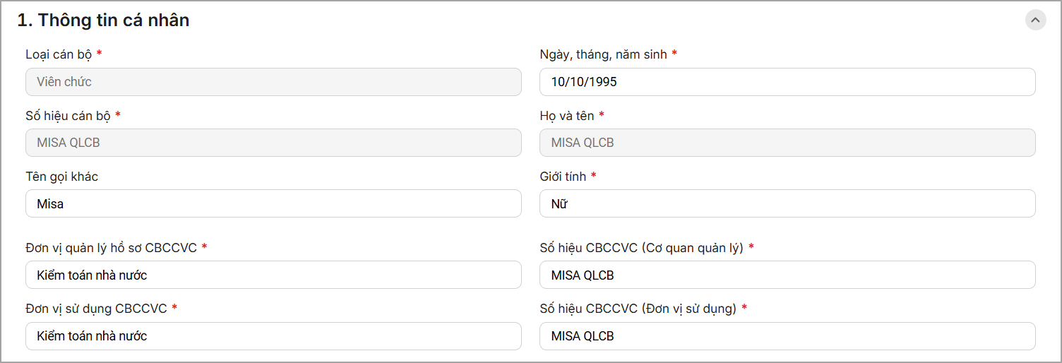Click the Số hiệu cán bộ field

pos(273,143)
